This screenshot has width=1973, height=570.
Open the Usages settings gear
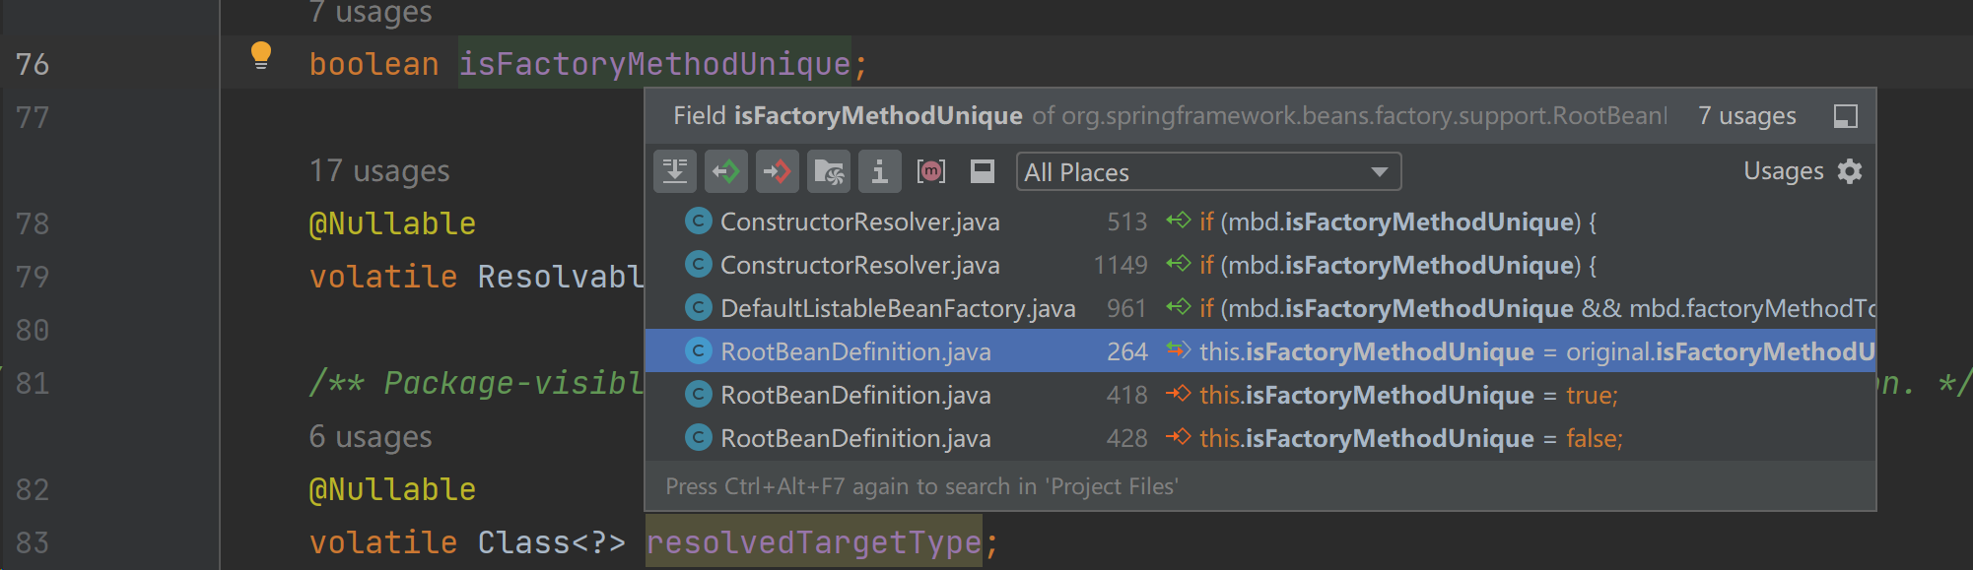click(1850, 171)
